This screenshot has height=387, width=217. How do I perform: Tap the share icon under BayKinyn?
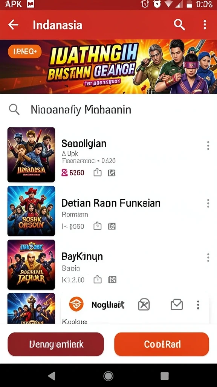click(98, 280)
